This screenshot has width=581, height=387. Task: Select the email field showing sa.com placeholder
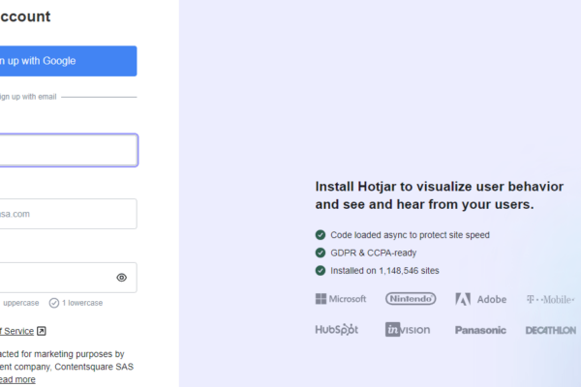coord(68,214)
